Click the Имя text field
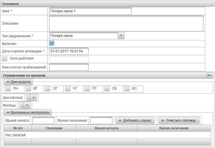This screenshot has width=215, height=148. (x=90, y=11)
